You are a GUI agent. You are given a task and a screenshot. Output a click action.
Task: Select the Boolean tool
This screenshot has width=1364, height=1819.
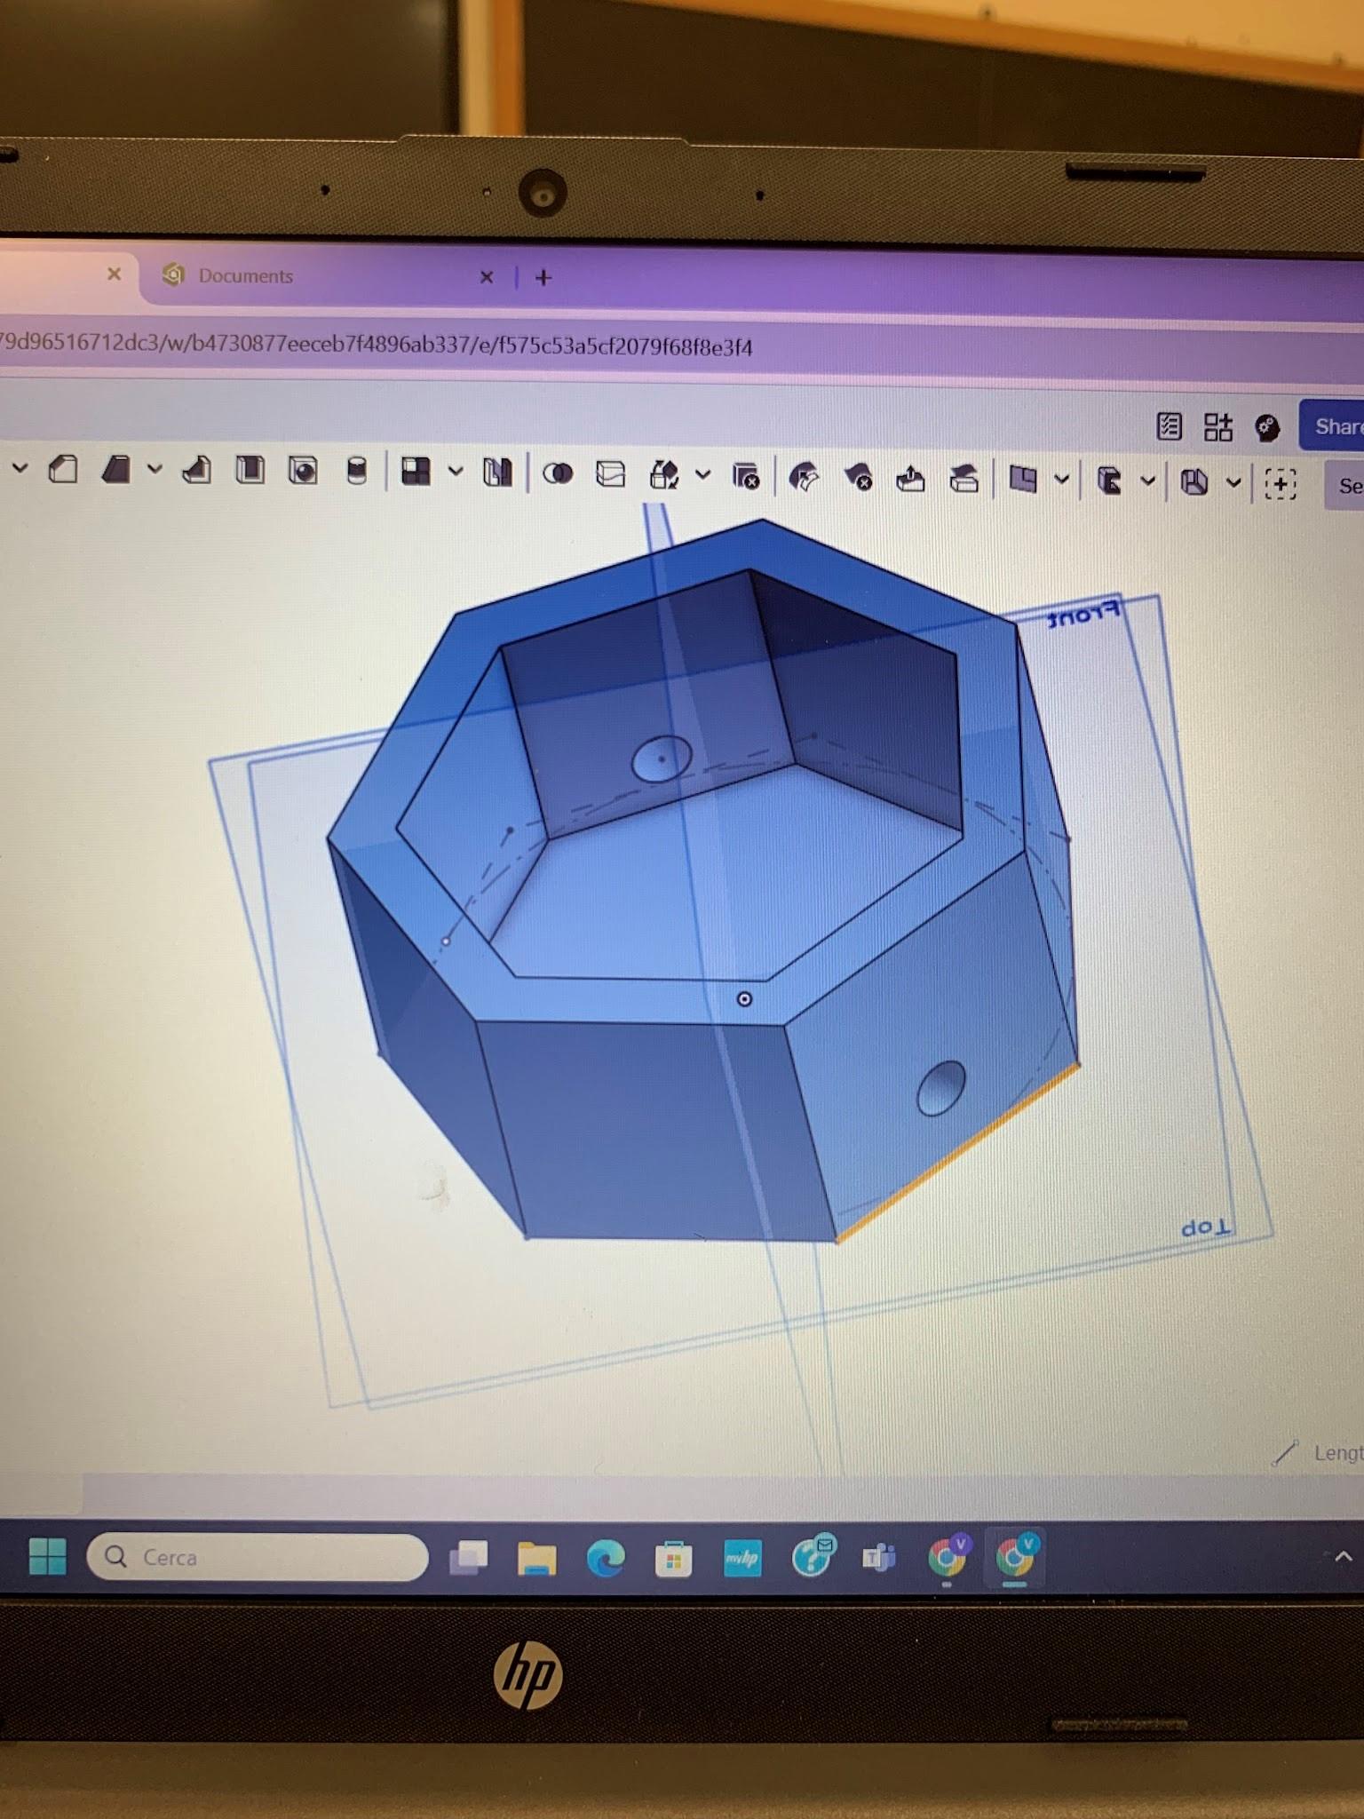pos(558,474)
